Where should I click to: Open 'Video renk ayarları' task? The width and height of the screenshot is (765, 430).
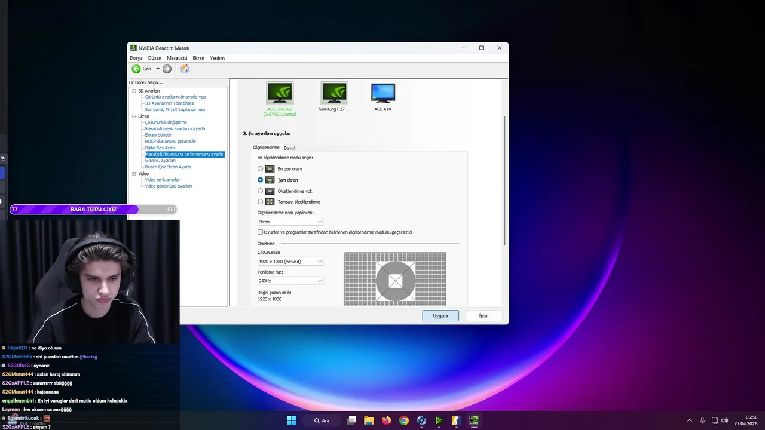coord(163,180)
